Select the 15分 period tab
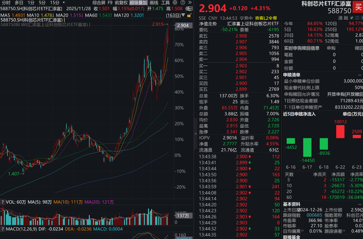The height and width of the screenshot is (239, 363). pos(55,2)
